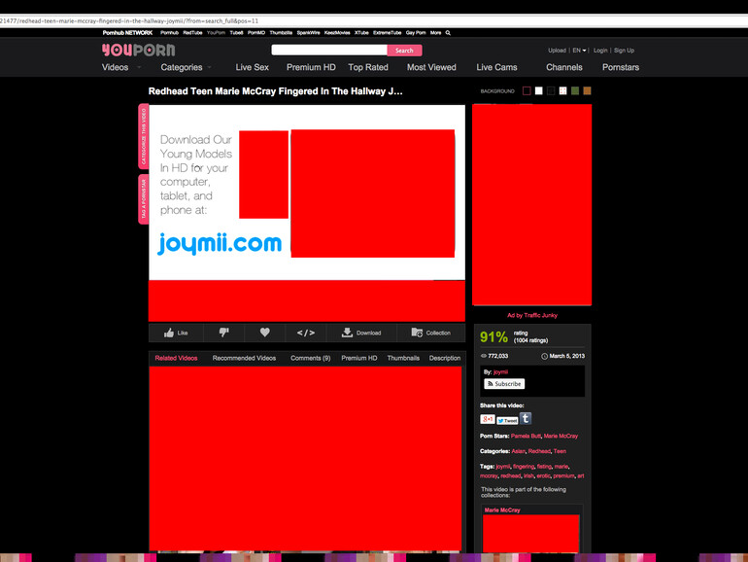
Task: Open the More network sites dropdown
Action: (x=435, y=33)
